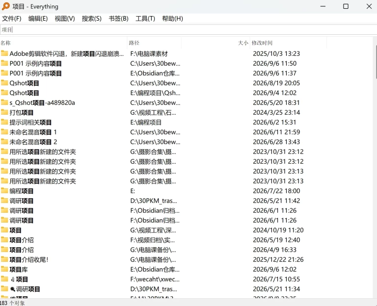
Task: Select 调研项目 located in D:\30PKM_tras 11:42
Action: click(x=22, y=201)
